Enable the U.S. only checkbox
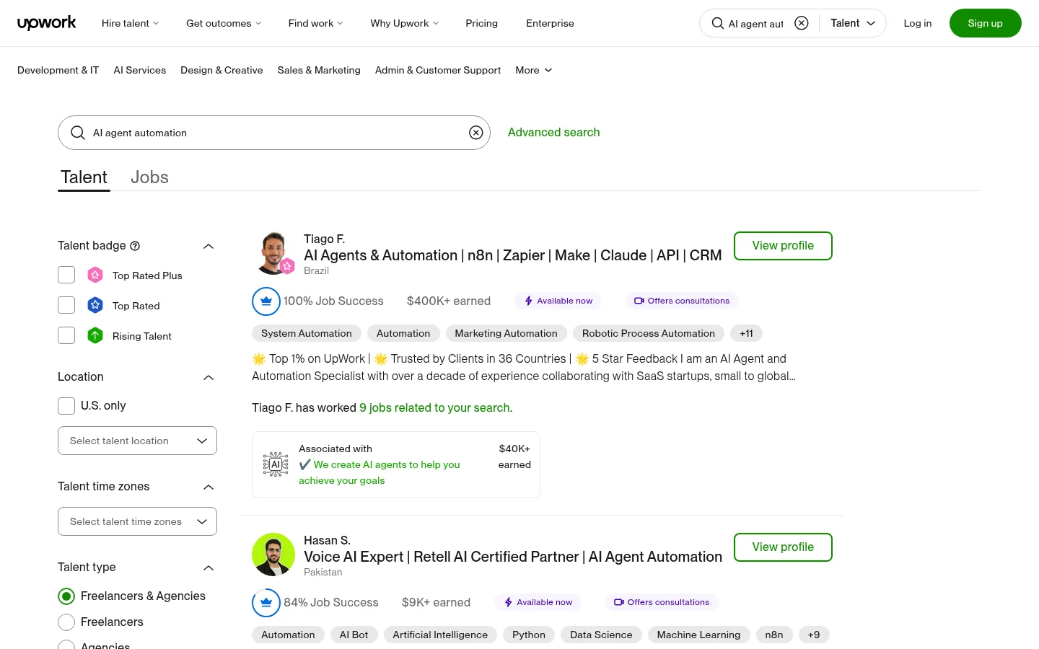The image size is (1039, 649). (66, 406)
